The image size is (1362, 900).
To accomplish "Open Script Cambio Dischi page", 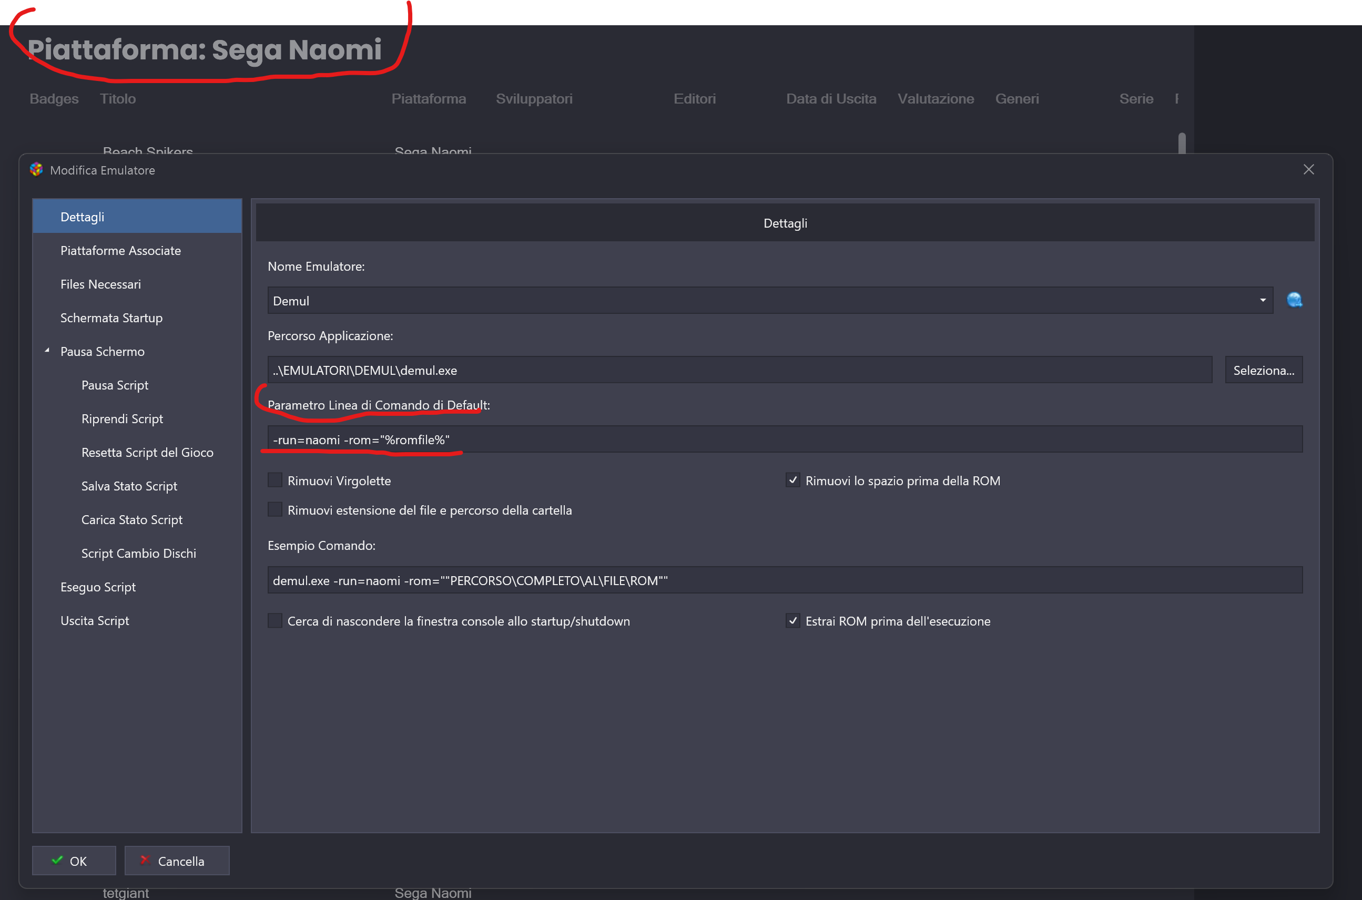I will [137, 554].
